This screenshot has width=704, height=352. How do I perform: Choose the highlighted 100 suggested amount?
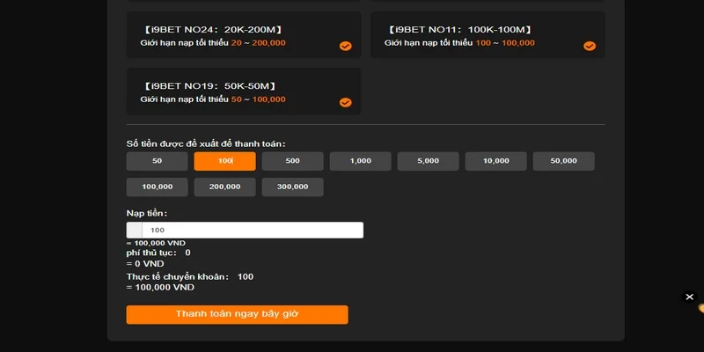(225, 161)
